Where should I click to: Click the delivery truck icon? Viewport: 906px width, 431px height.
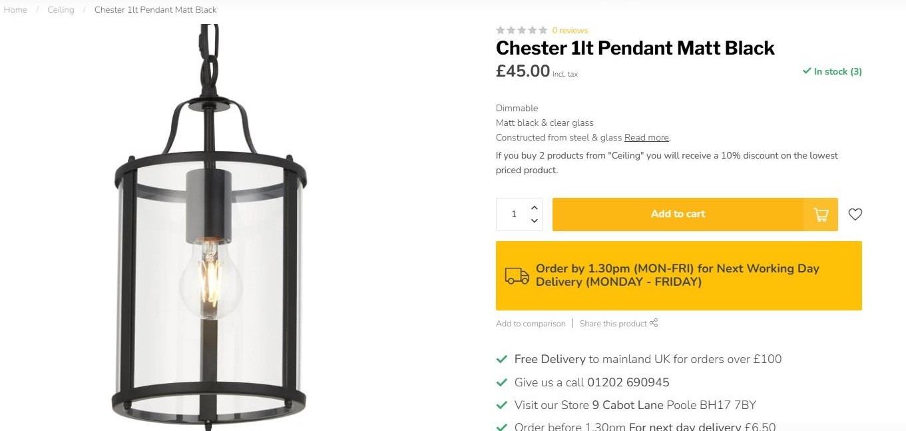pos(517,275)
